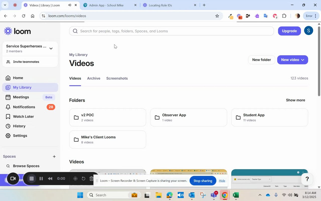Open Snipping Tool from the taskbar
Screen dimensions: 321x201
pos(203,195)
